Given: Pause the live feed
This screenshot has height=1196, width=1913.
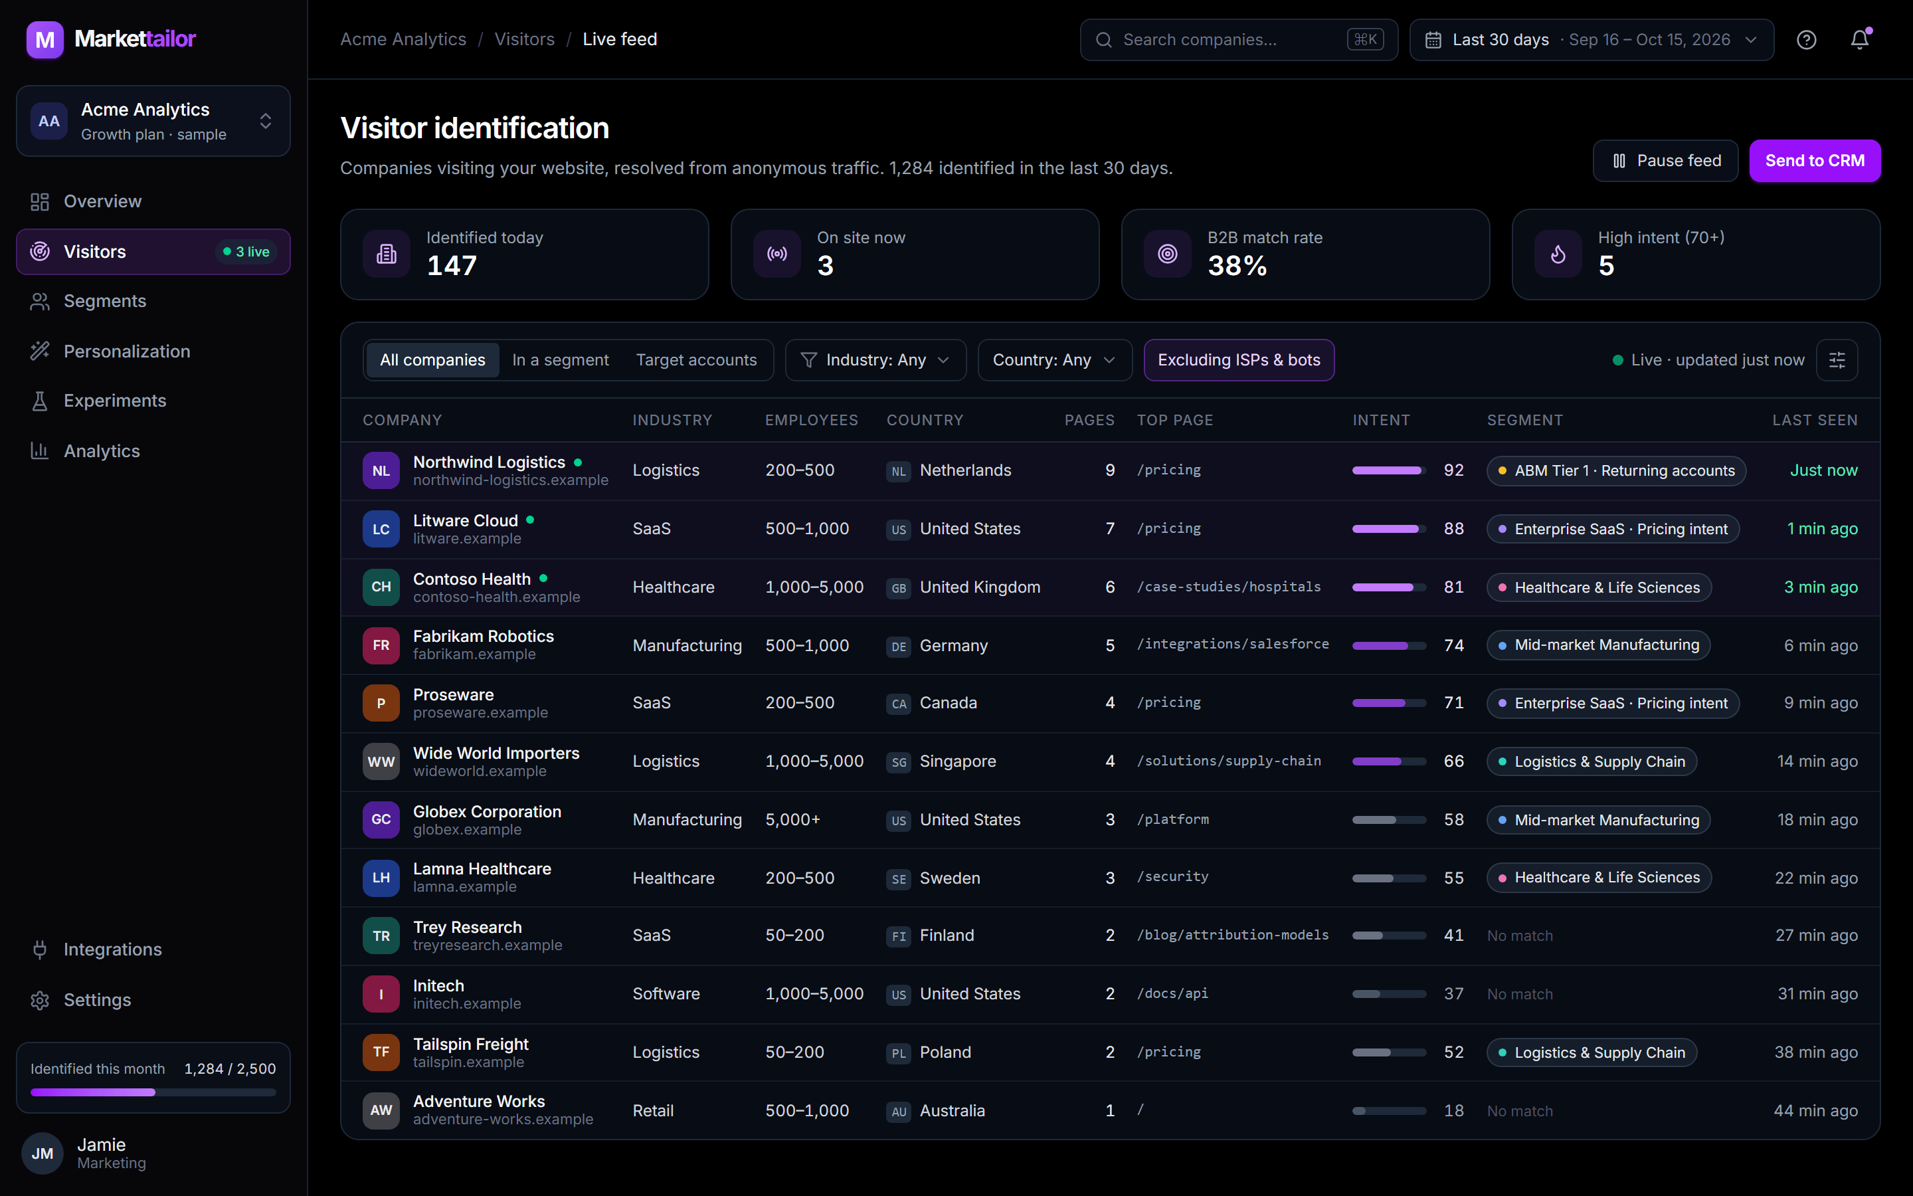Looking at the screenshot, I should tap(1665, 161).
